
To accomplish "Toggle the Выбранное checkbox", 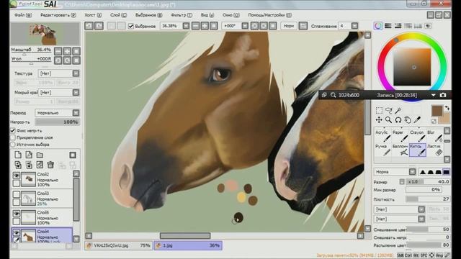I will coord(131,26).
